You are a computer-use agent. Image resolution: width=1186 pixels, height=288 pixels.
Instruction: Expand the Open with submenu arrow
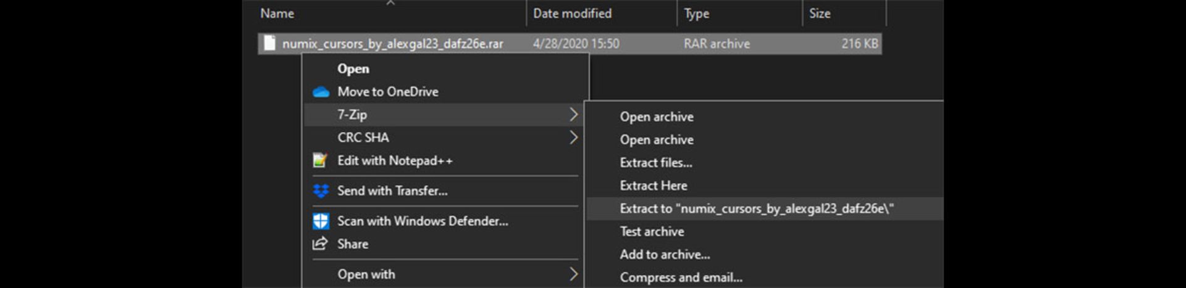pyautogui.click(x=573, y=274)
